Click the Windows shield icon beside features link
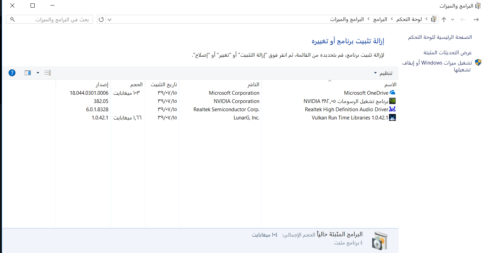484x253 pixels. pyautogui.click(x=478, y=62)
